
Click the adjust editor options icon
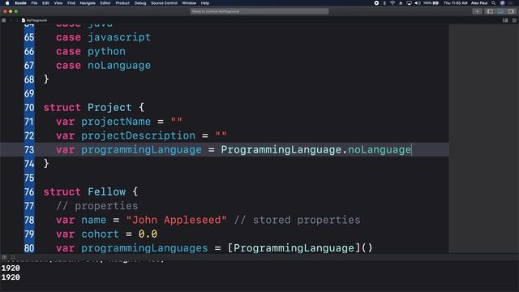(505, 20)
